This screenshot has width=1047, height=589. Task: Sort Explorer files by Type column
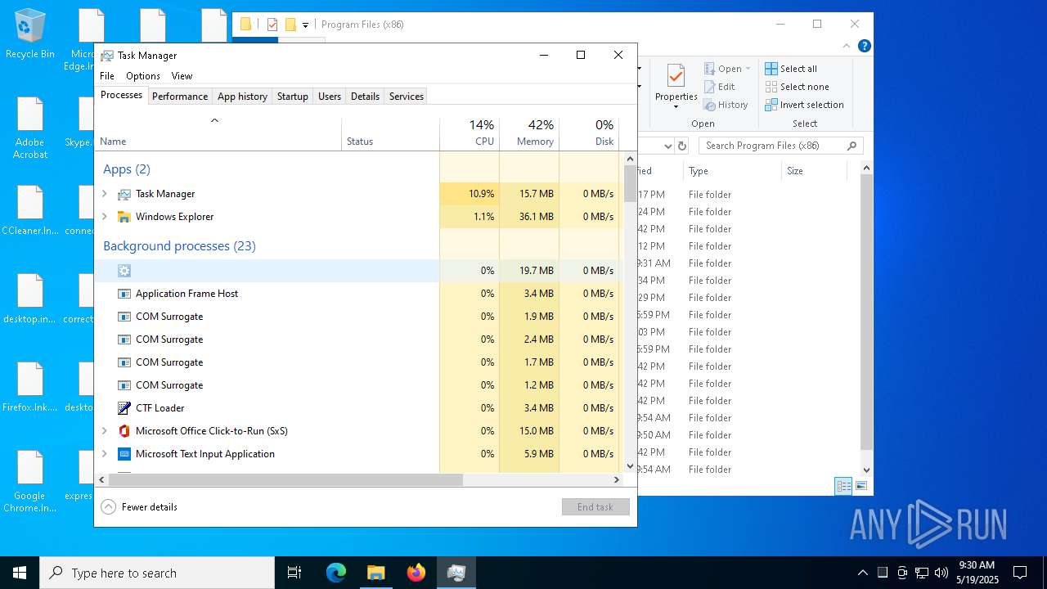click(x=732, y=171)
